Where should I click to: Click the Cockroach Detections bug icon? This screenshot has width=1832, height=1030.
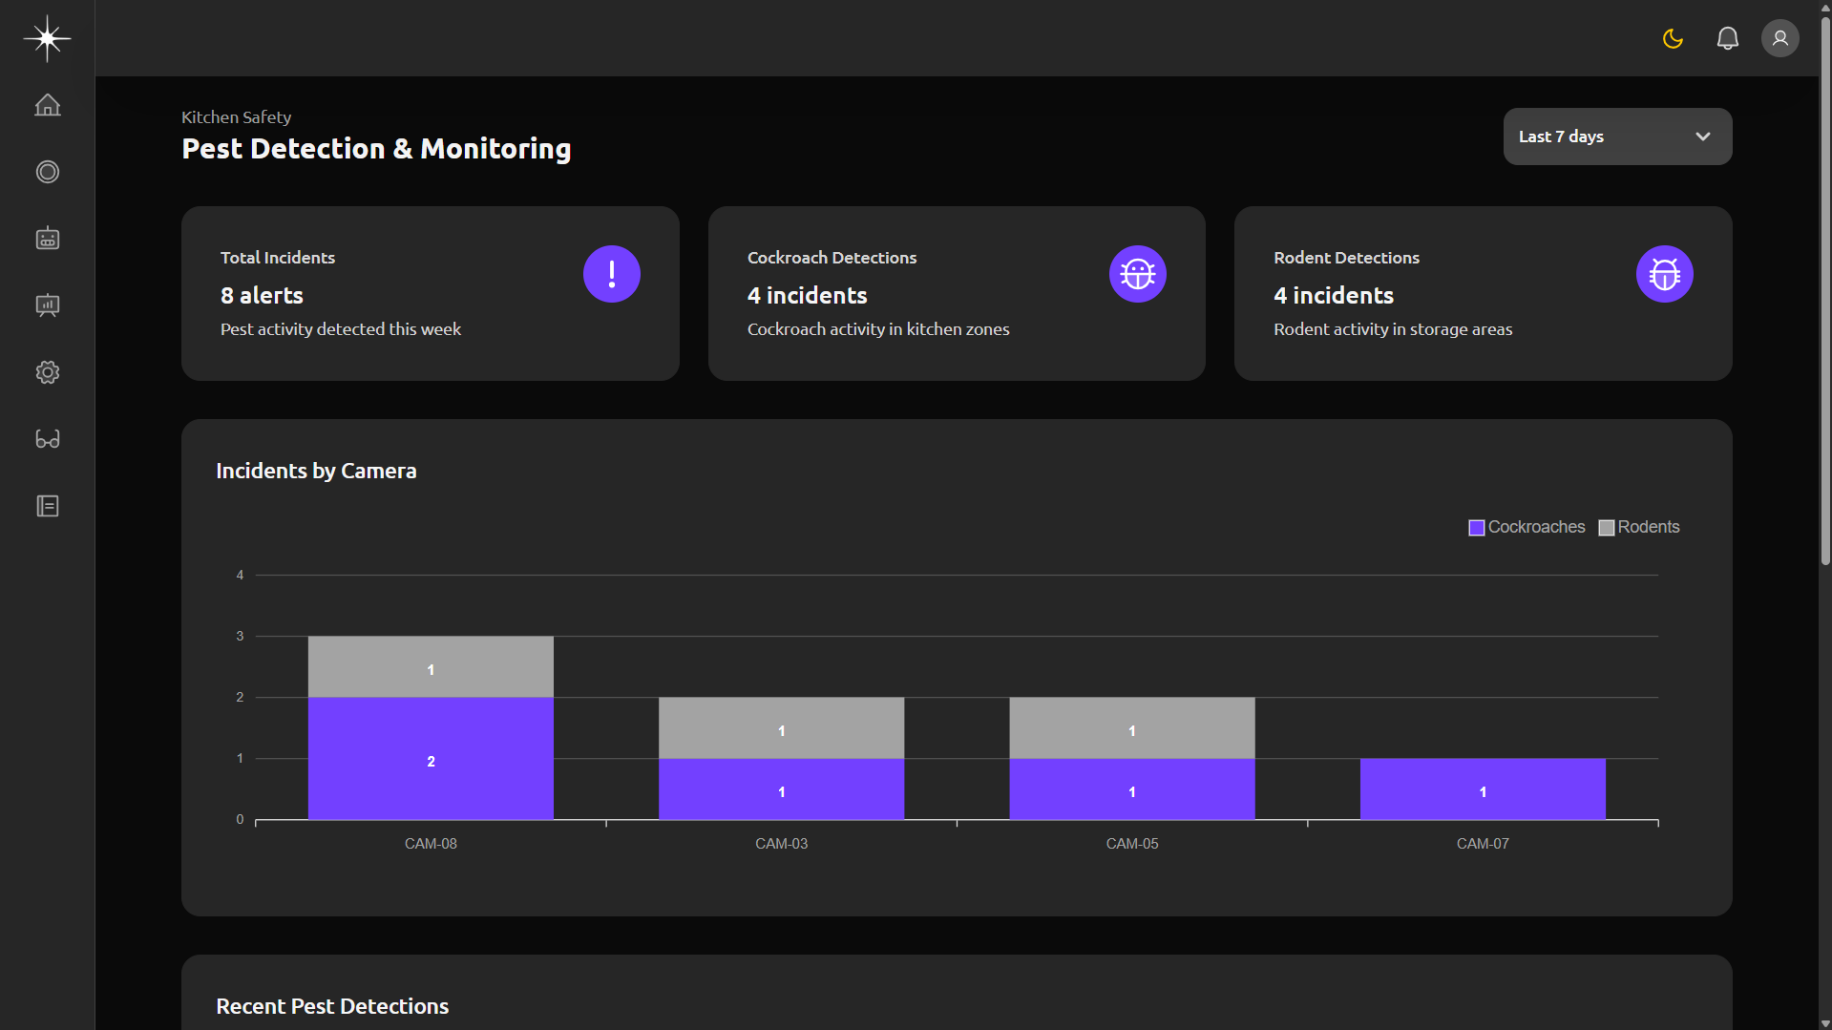[1137, 274]
